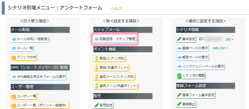This screenshot has width=249, height=109.
Task: Open 販売設定
Action: click(x=104, y=105)
